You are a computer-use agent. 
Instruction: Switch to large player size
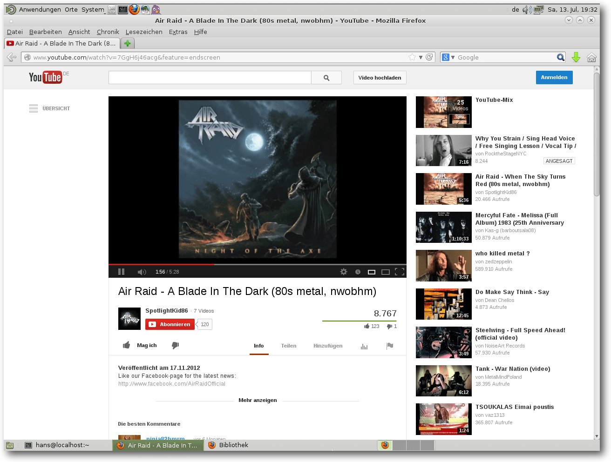pos(386,272)
